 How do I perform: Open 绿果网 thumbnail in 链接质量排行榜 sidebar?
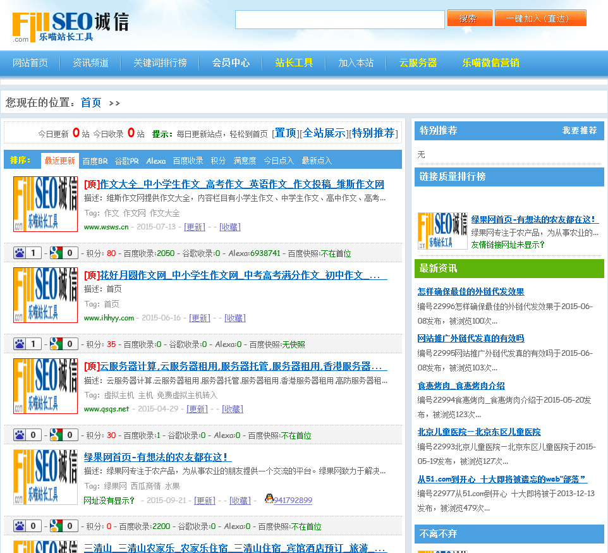442,231
